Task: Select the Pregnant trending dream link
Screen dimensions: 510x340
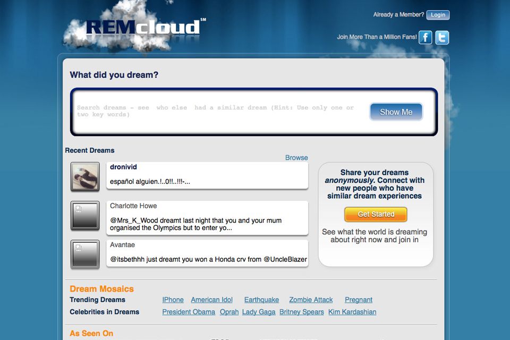Action: pyautogui.click(x=359, y=300)
